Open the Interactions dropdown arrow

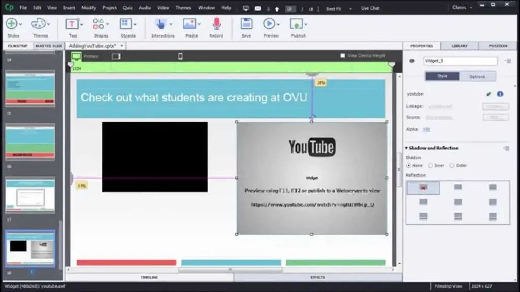tap(171, 24)
